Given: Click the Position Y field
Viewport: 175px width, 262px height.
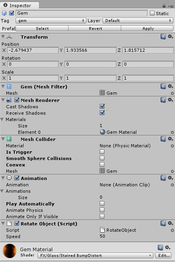Looking at the screenshot, I should tap(90, 50).
